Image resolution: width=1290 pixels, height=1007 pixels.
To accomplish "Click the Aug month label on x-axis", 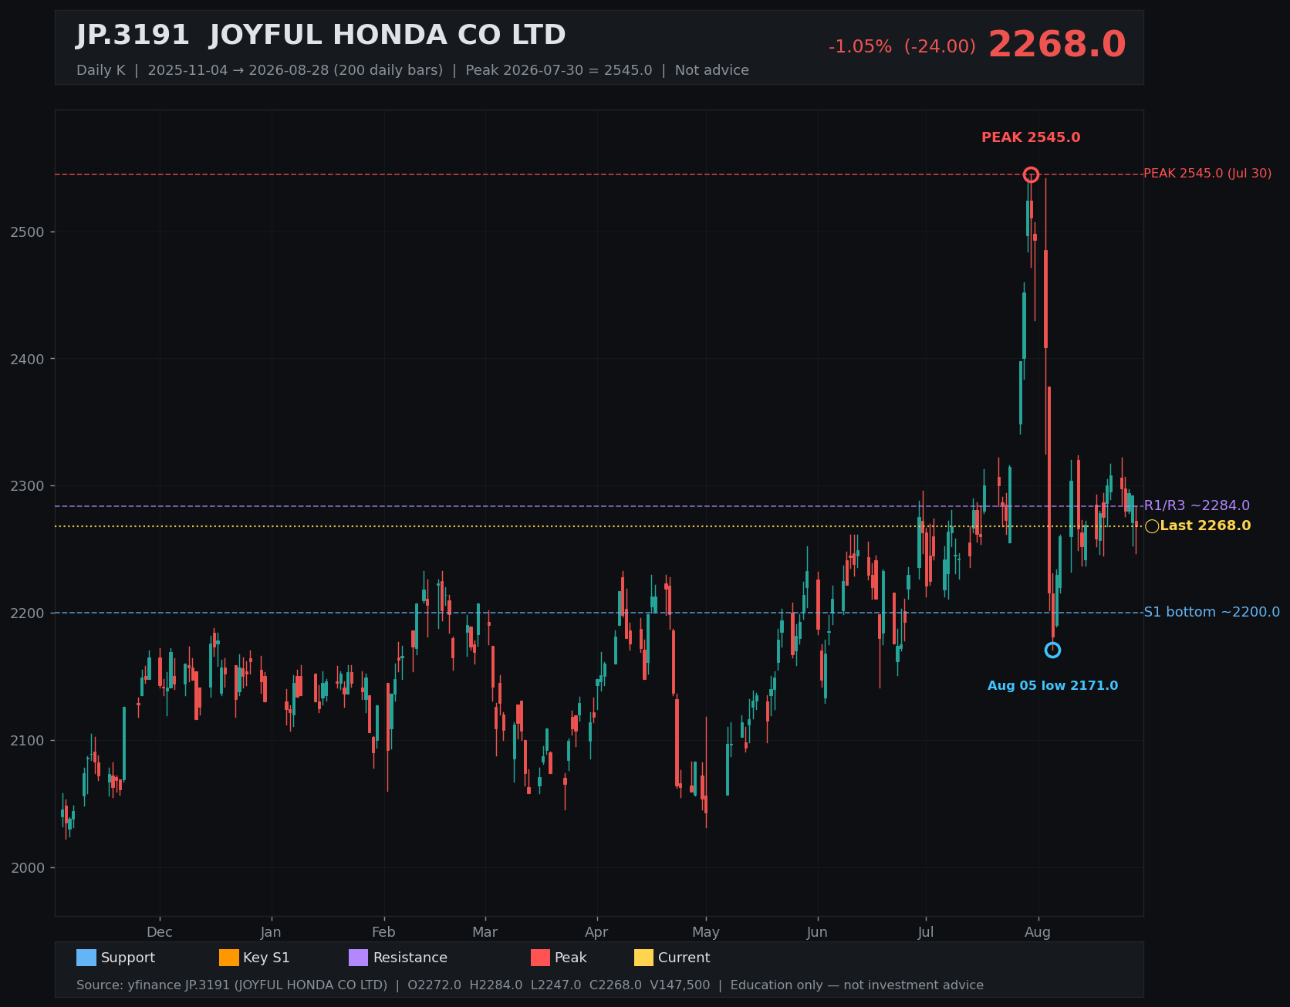I will (1038, 932).
